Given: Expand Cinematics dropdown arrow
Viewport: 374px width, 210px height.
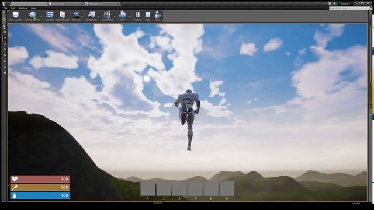Looking at the screenshot, I should pos(115,16).
